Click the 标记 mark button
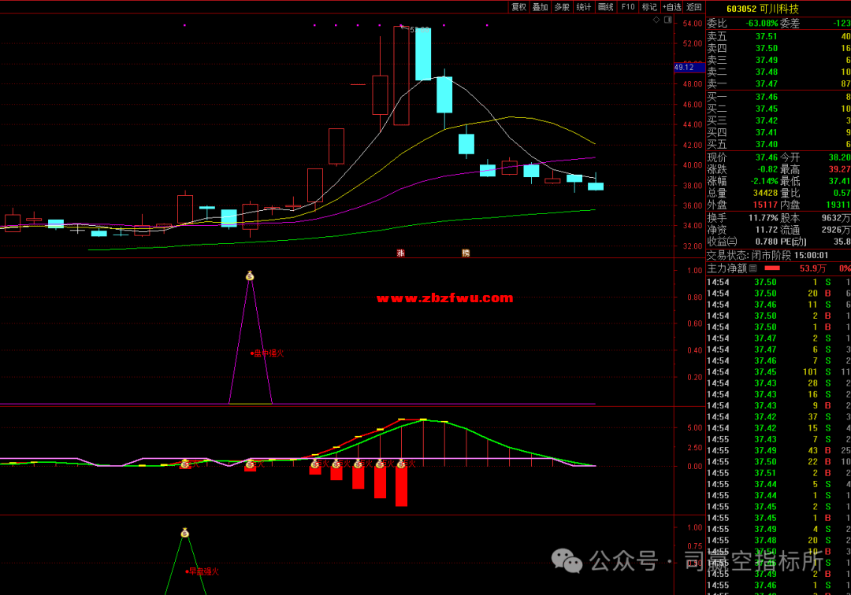This screenshot has height=595, width=851. point(649,7)
